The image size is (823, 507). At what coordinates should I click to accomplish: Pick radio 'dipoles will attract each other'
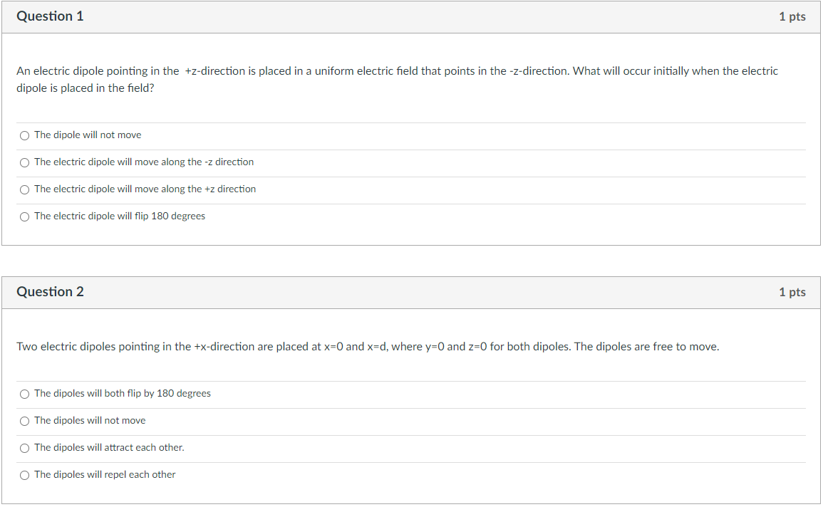click(x=25, y=449)
